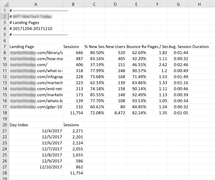Select column B header

click(73, 4)
